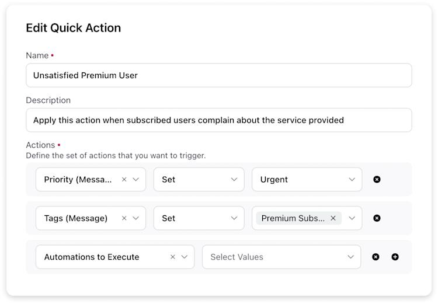Add a new action row
The image size is (438, 304).
(395, 257)
